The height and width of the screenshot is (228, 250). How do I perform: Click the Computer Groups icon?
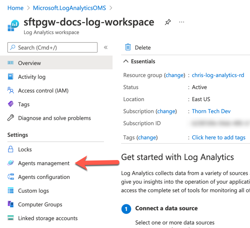(10, 204)
